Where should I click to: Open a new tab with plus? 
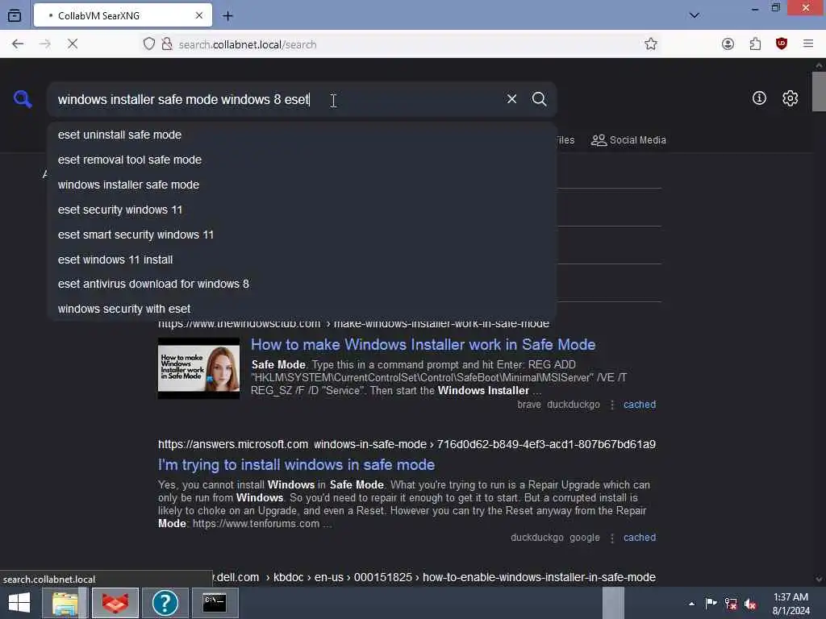227,16
